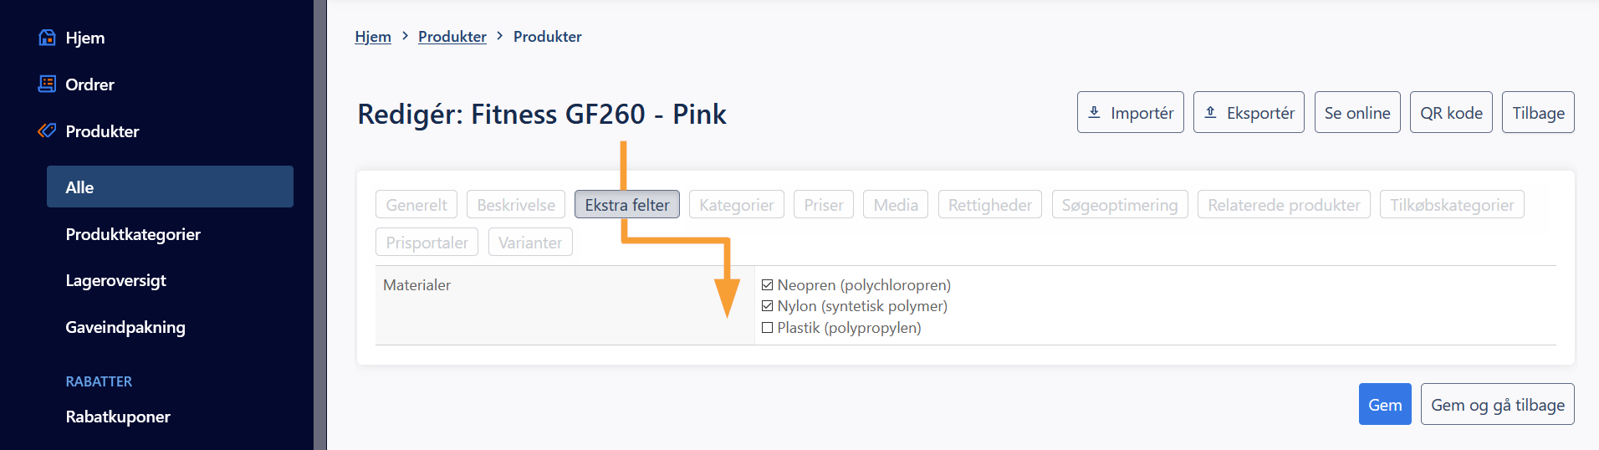
Task: Follow the Hjem breadcrumb link
Action: pos(373,37)
